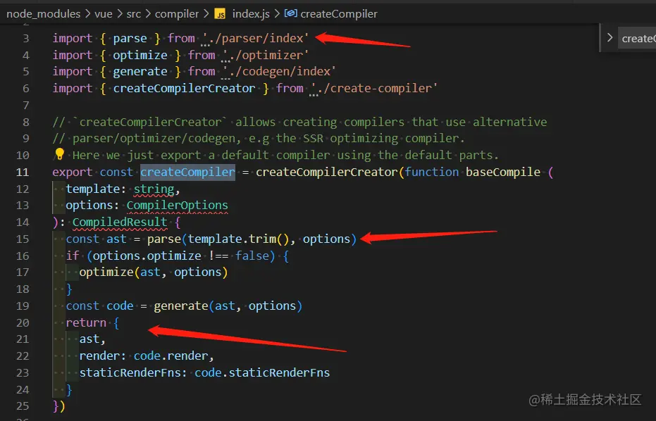This screenshot has height=421, width=656.
Task: Click generate in the line 5 import
Action: click(140, 72)
